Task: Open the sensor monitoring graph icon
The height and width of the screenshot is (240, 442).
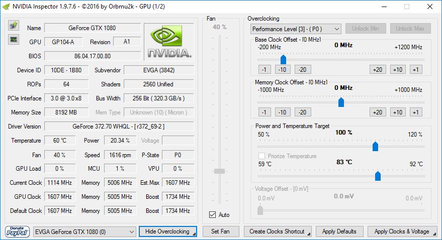Action: click(13, 39)
